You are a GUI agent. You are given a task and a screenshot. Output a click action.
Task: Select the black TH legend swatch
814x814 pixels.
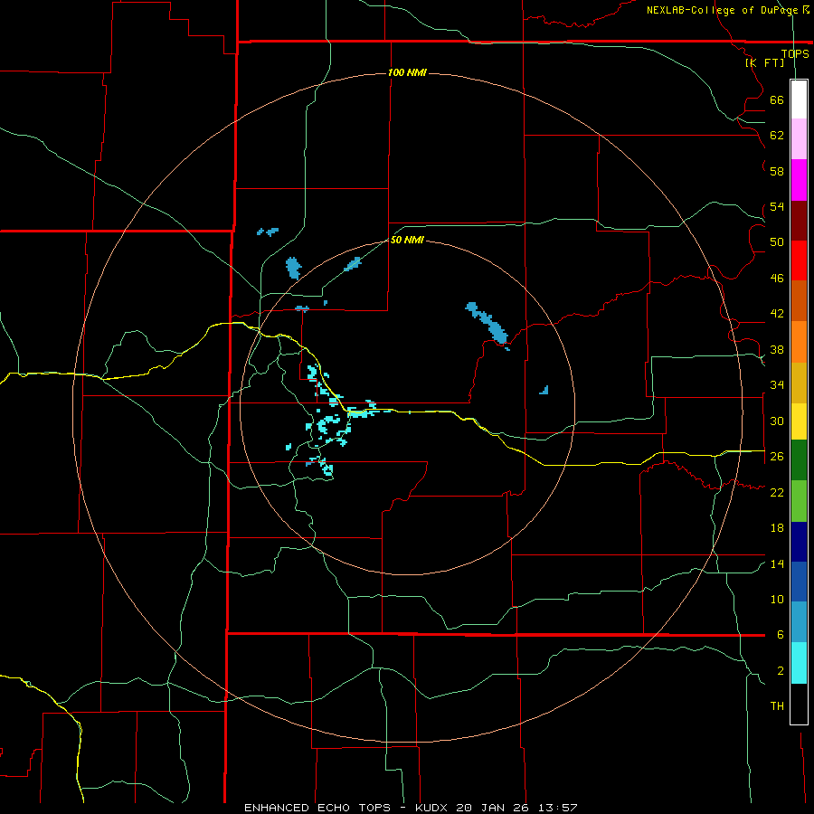(x=799, y=704)
